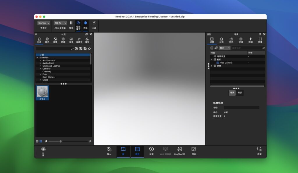Open the CPU usage percentage dropdown

pyautogui.click(x=60, y=23)
